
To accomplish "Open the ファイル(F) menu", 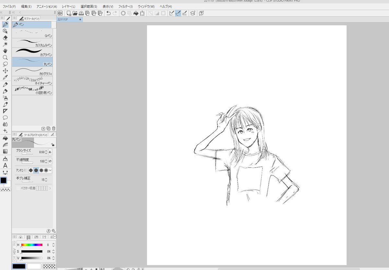I will tap(9, 6).
